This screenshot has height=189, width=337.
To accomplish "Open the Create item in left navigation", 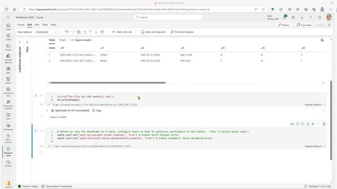I will coord(8,37).
